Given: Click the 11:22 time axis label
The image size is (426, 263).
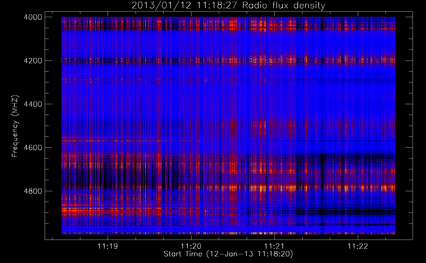Looking at the screenshot, I should pos(358,246).
